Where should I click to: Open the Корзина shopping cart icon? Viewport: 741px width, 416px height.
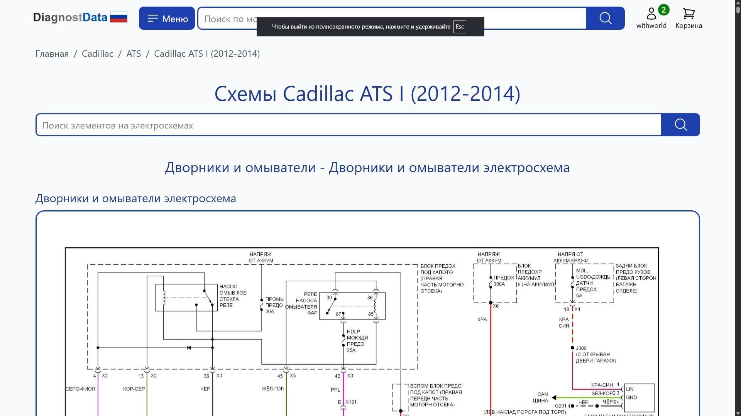point(688,15)
